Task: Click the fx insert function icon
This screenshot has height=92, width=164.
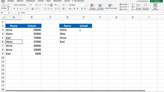Action: coord(19,13)
